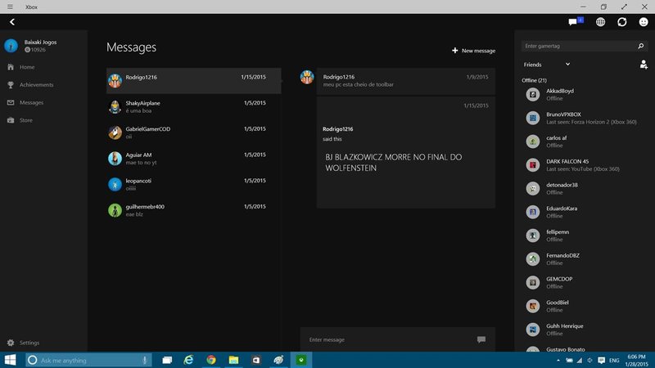Click the network signal tray icon
The image size is (655, 368).
tap(580, 360)
